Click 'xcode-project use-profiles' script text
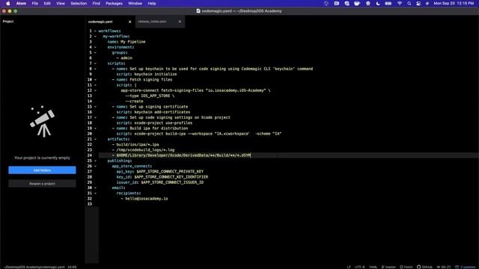Image resolution: width=479 pixels, height=269 pixels. pyautogui.click(x=163, y=123)
